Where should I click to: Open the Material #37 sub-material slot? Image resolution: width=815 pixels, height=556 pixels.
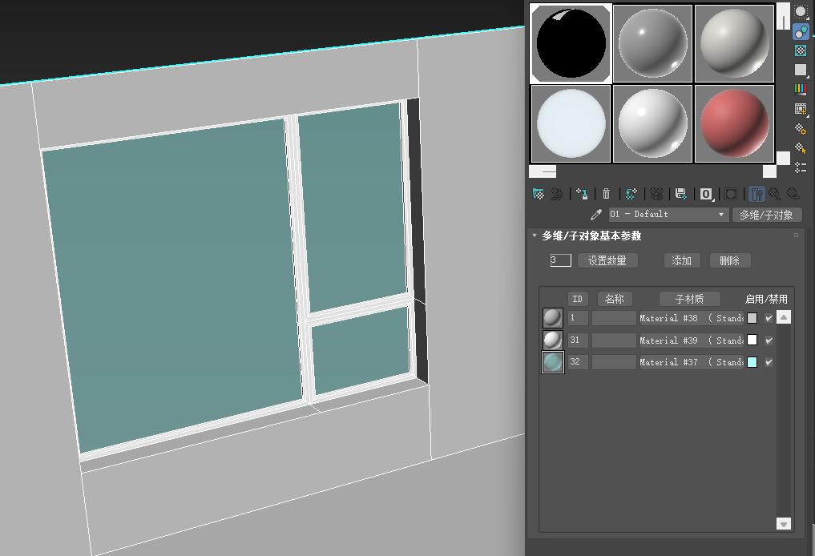691,362
